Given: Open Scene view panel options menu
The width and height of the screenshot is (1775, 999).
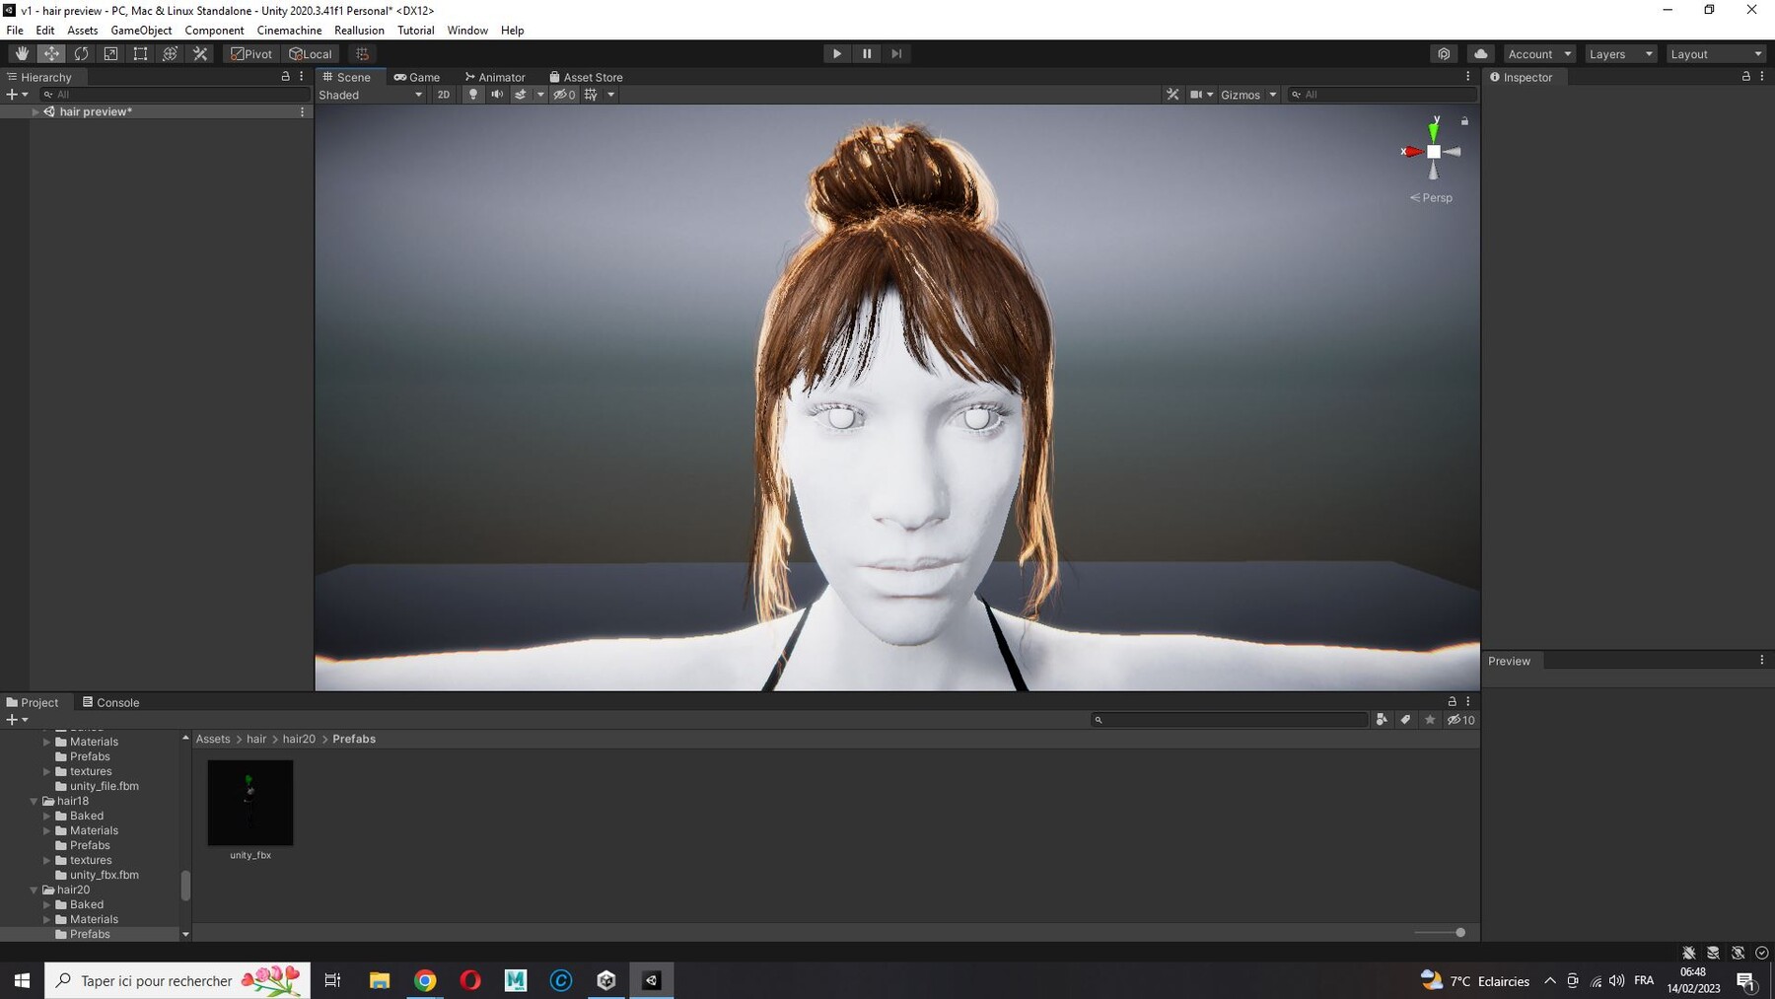Looking at the screenshot, I should (1467, 76).
